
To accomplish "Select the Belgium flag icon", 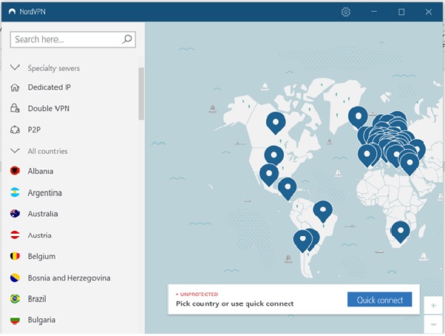I will click(15, 256).
